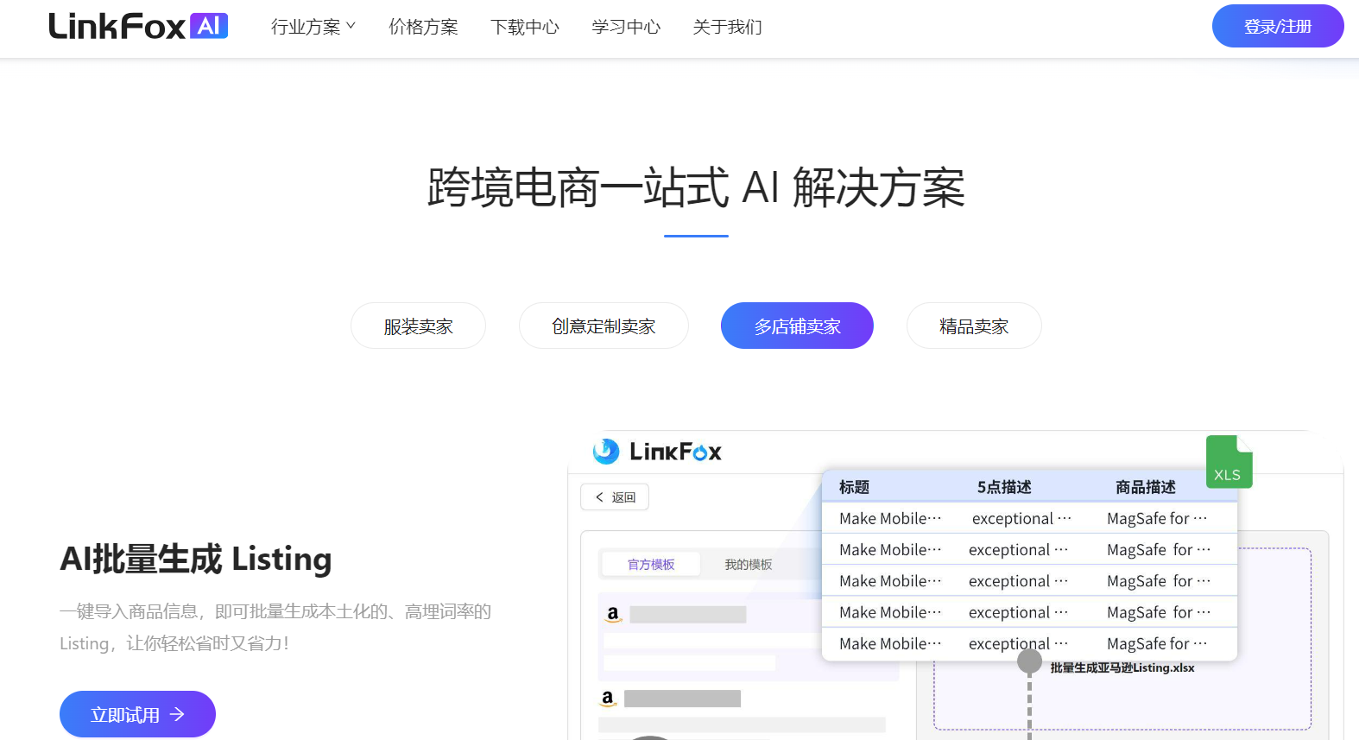Open 学习中心 in the navigation
The height and width of the screenshot is (740, 1359).
pos(626,27)
